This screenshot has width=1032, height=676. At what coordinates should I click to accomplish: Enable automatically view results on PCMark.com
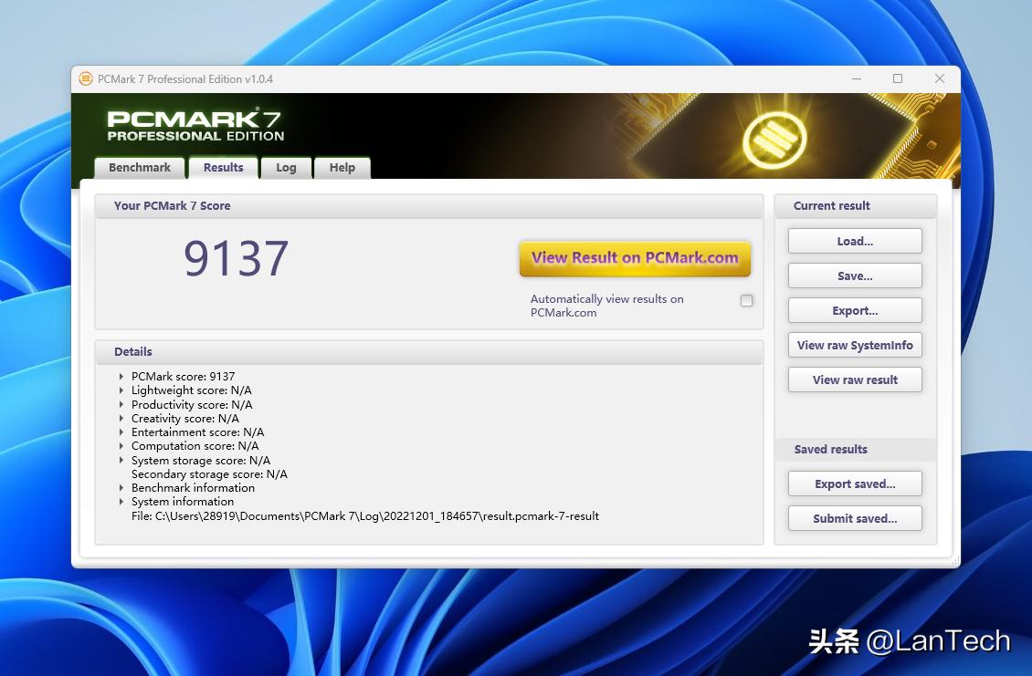746,300
